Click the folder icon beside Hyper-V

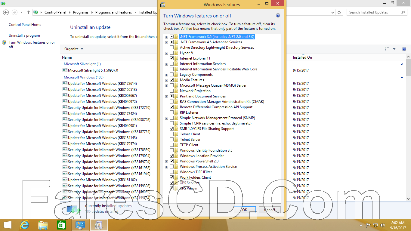(x=176, y=53)
